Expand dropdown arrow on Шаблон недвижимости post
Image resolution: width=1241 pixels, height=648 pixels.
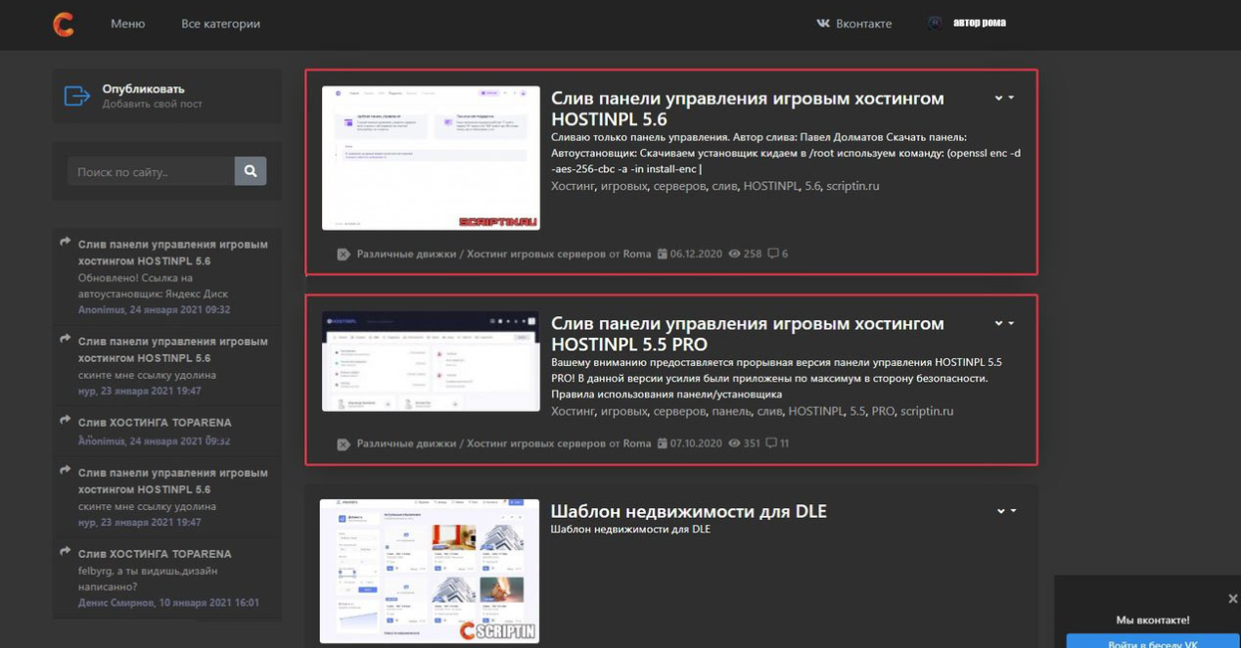1006,511
